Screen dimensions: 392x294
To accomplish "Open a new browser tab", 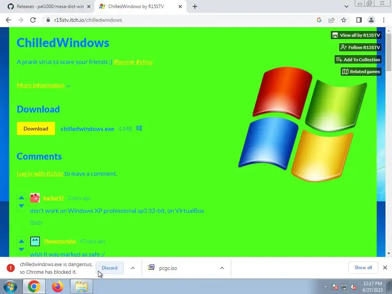I will (x=195, y=7).
